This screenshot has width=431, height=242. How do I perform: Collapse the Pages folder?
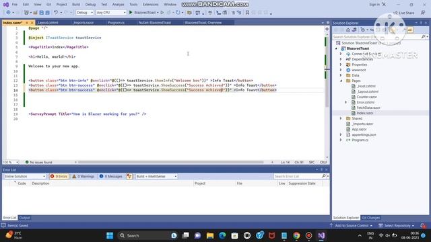point(341,81)
